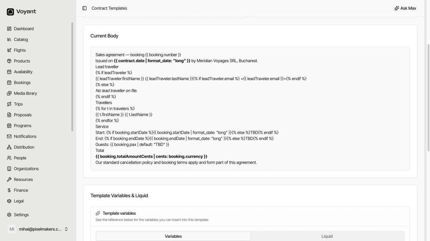Click the template body text area
The image size is (430, 241).
[250, 108]
